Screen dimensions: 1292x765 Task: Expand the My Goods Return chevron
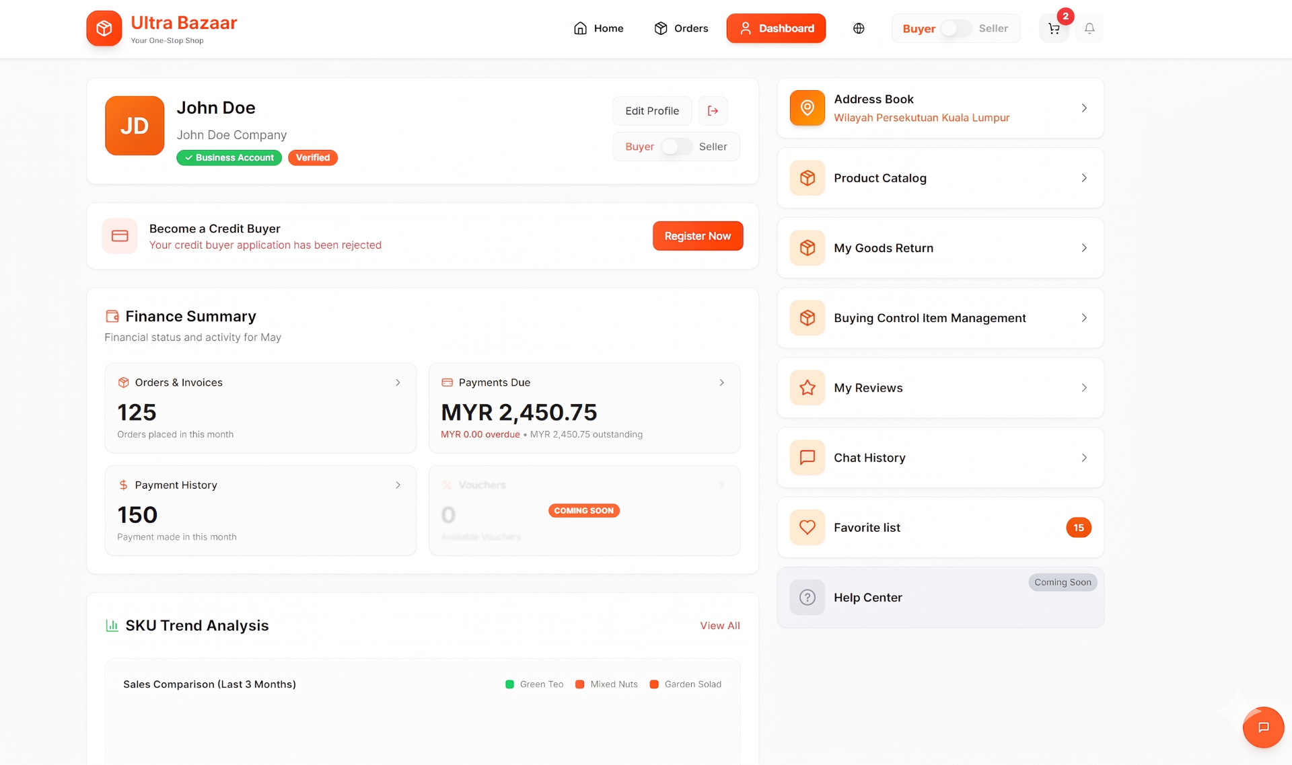(x=1084, y=248)
